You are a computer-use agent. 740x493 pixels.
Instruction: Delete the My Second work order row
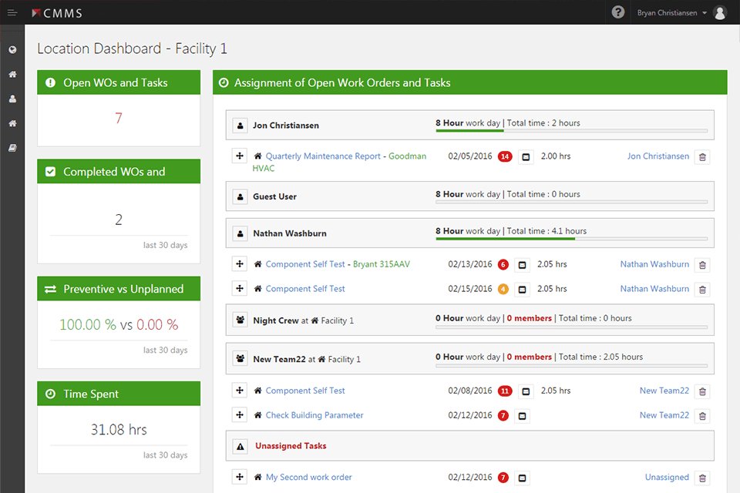click(x=702, y=478)
